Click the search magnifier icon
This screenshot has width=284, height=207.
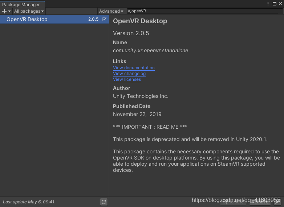[x=129, y=11]
